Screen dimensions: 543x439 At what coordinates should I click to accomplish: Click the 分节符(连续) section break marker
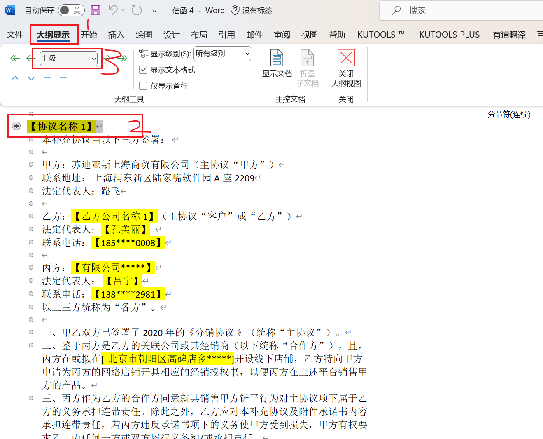pos(509,115)
